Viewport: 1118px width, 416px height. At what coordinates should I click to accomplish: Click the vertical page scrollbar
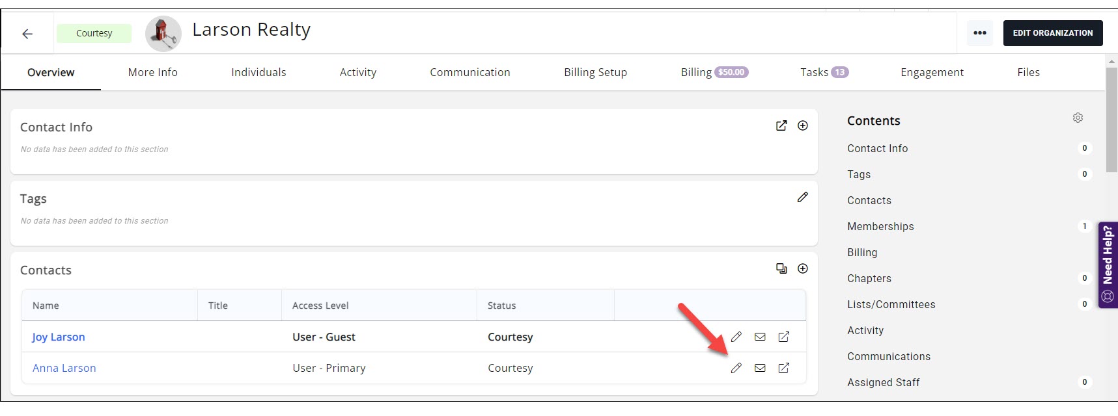(x=1111, y=117)
